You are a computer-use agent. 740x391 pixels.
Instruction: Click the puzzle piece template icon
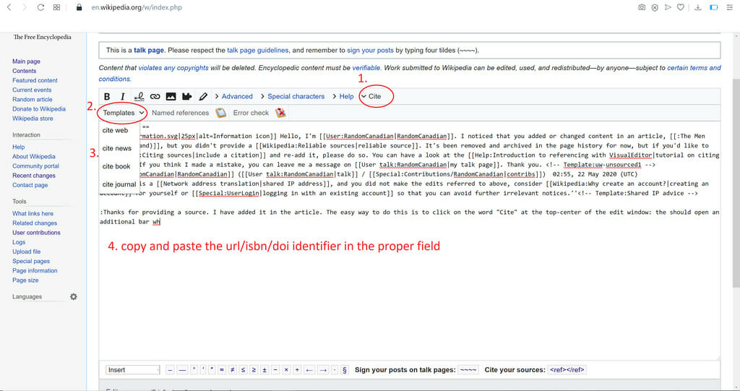point(187,97)
